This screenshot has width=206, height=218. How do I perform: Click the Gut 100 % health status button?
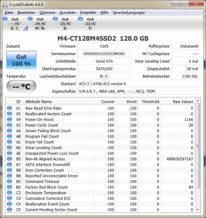(x=21, y=60)
